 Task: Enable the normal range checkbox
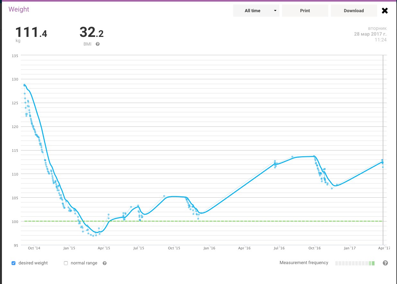[66, 263]
